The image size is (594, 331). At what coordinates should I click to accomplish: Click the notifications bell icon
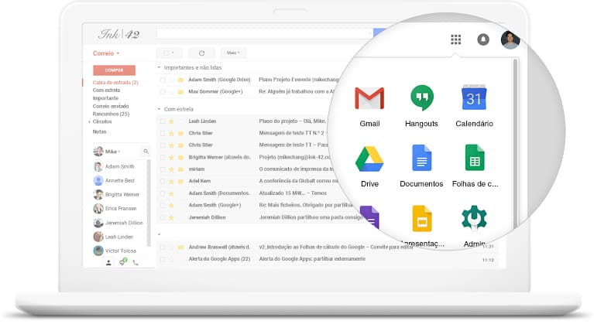click(483, 39)
